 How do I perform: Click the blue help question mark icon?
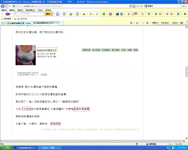[x=182, y=23]
